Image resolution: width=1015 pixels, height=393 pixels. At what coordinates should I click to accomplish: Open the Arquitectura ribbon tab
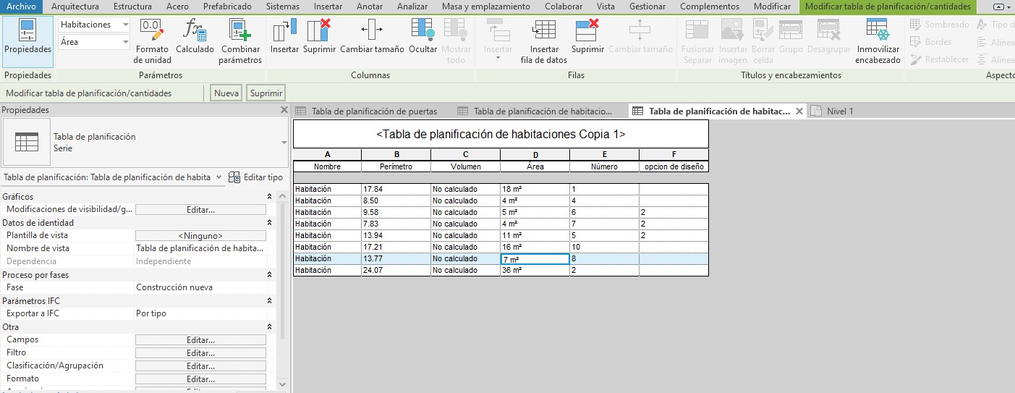(x=76, y=7)
